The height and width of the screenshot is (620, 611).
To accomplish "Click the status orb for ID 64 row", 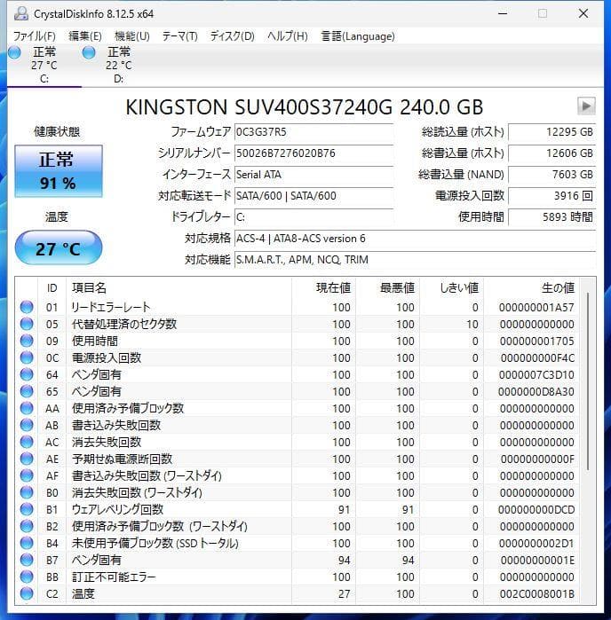I will click(x=27, y=374).
